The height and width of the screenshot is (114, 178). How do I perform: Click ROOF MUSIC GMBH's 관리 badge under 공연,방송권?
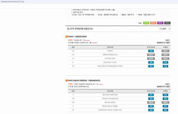click(x=150, y=106)
